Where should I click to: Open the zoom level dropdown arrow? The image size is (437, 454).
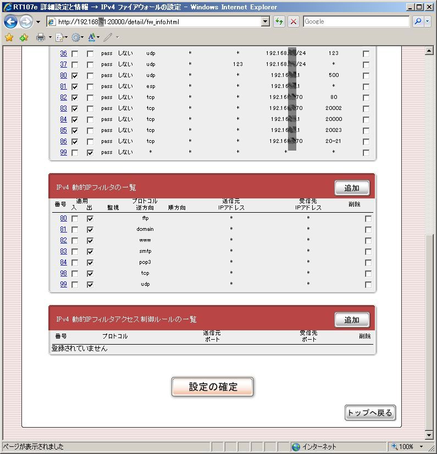(x=422, y=446)
